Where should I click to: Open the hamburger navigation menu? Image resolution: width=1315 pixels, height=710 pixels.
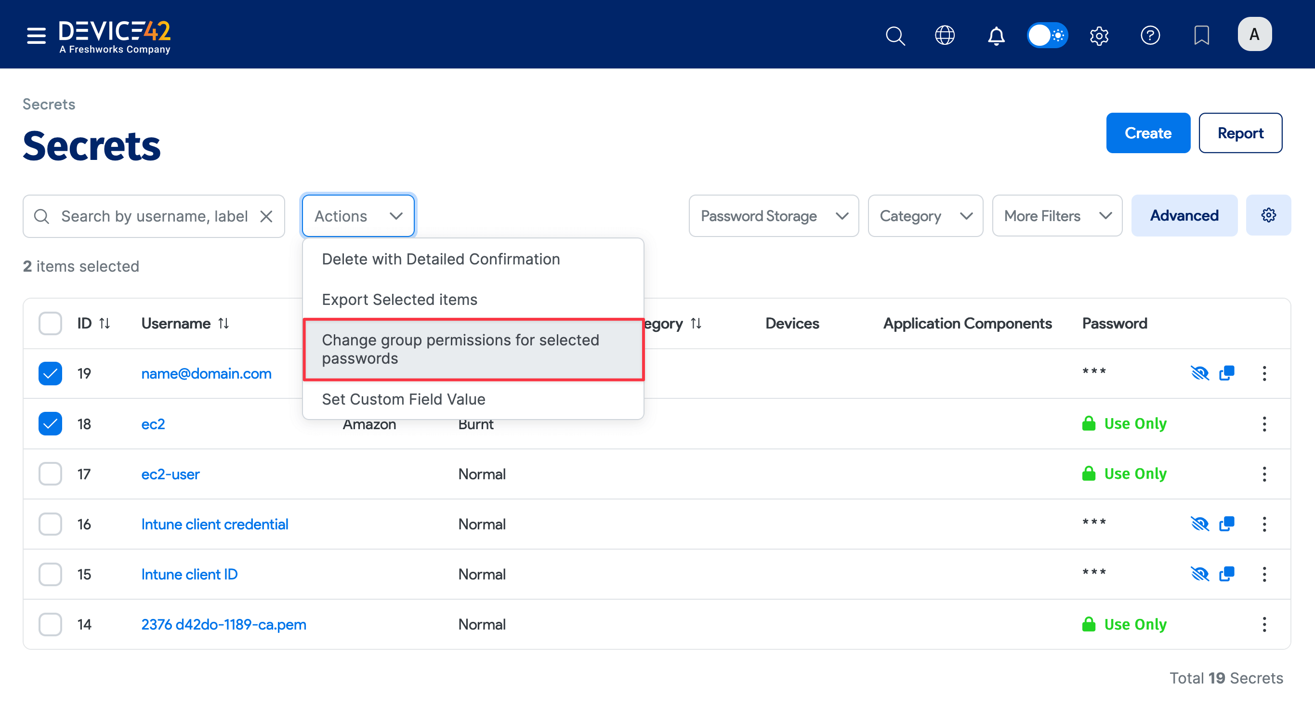[x=36, y=35]
